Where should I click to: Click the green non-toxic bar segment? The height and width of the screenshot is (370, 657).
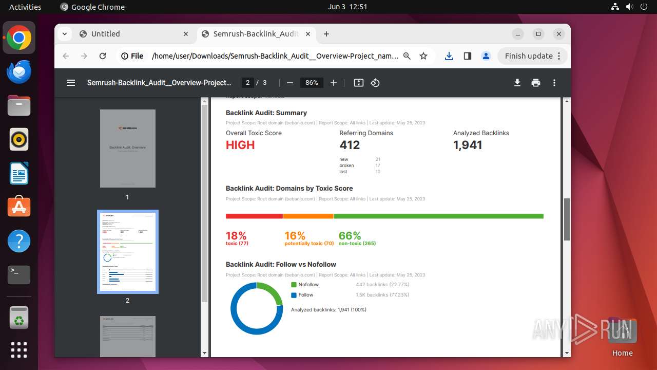pyautogui.click(x=438, y=216)
